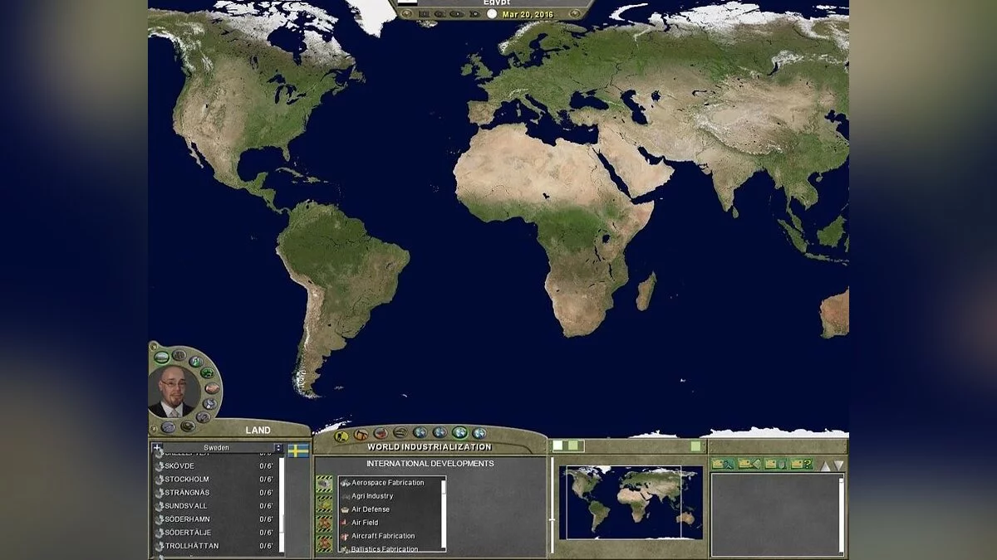Click the highlighted green department icon above portrait
Viewport: 997px width, 560px height.
(x=161, y=357)
